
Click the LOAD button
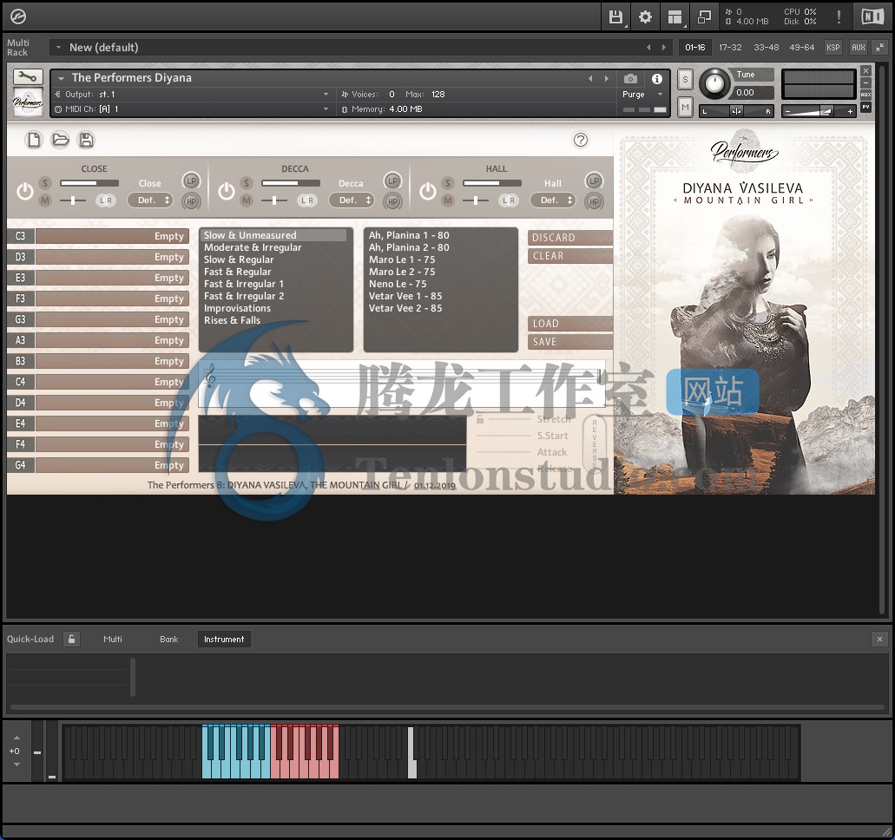click(569, 324)
